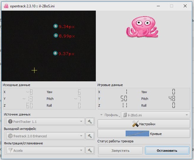Click the crossed tools icon on Настройки
Image resolution: width=194 pixels, height=160 pixels.
coord(135,124)
